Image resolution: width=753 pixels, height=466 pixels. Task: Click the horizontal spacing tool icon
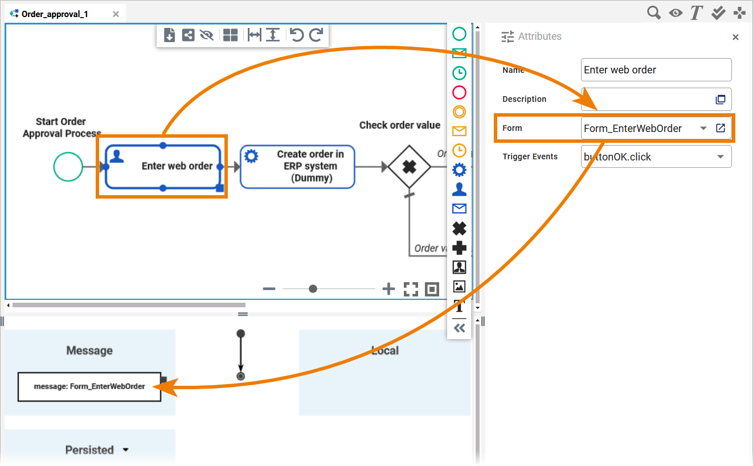click(254, 35)
